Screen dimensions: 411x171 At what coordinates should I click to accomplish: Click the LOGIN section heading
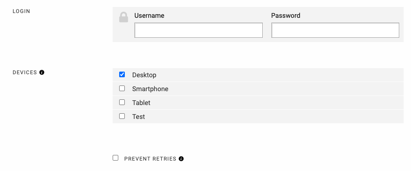tap(21, 11)
